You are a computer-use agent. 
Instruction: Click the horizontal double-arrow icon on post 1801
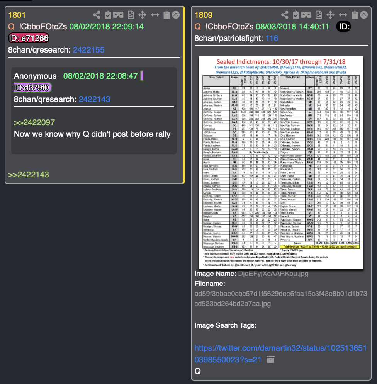(x=155, y=15)
